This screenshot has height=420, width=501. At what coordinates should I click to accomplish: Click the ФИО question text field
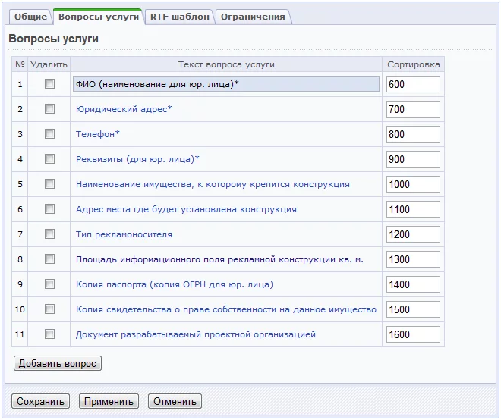[x=225, y=84]
